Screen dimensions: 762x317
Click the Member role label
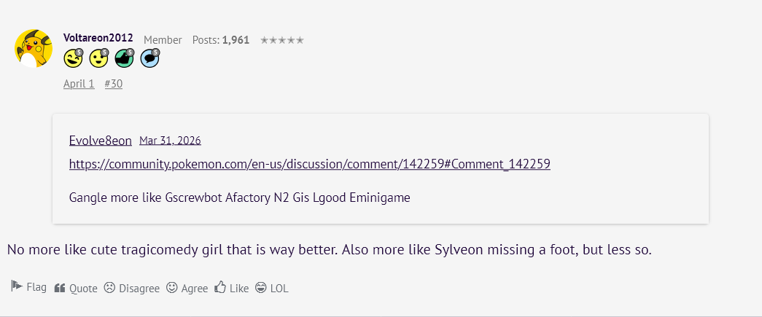pyautogui.click(x=163, y=40)
